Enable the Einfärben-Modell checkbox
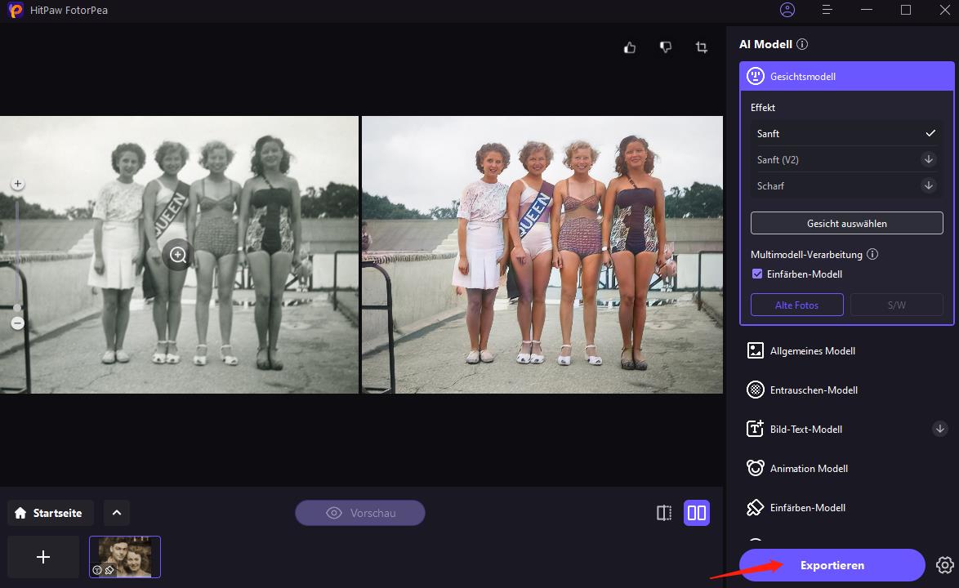The height and width of the screenshot is (588, 959). [757, 274]
